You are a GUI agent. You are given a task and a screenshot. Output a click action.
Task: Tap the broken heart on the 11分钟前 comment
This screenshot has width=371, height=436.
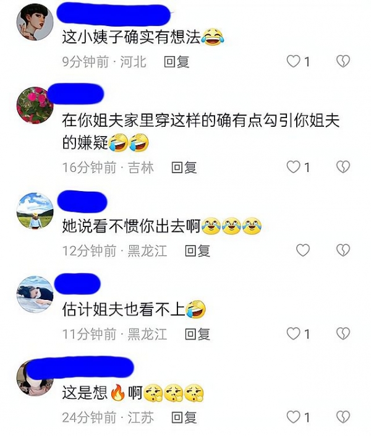click(x=343, y=333)
